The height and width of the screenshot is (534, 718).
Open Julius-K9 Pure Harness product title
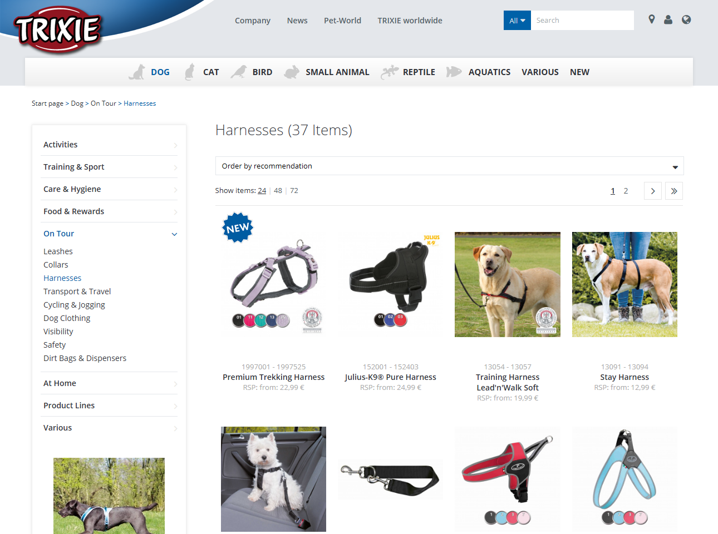click(390, 377)
